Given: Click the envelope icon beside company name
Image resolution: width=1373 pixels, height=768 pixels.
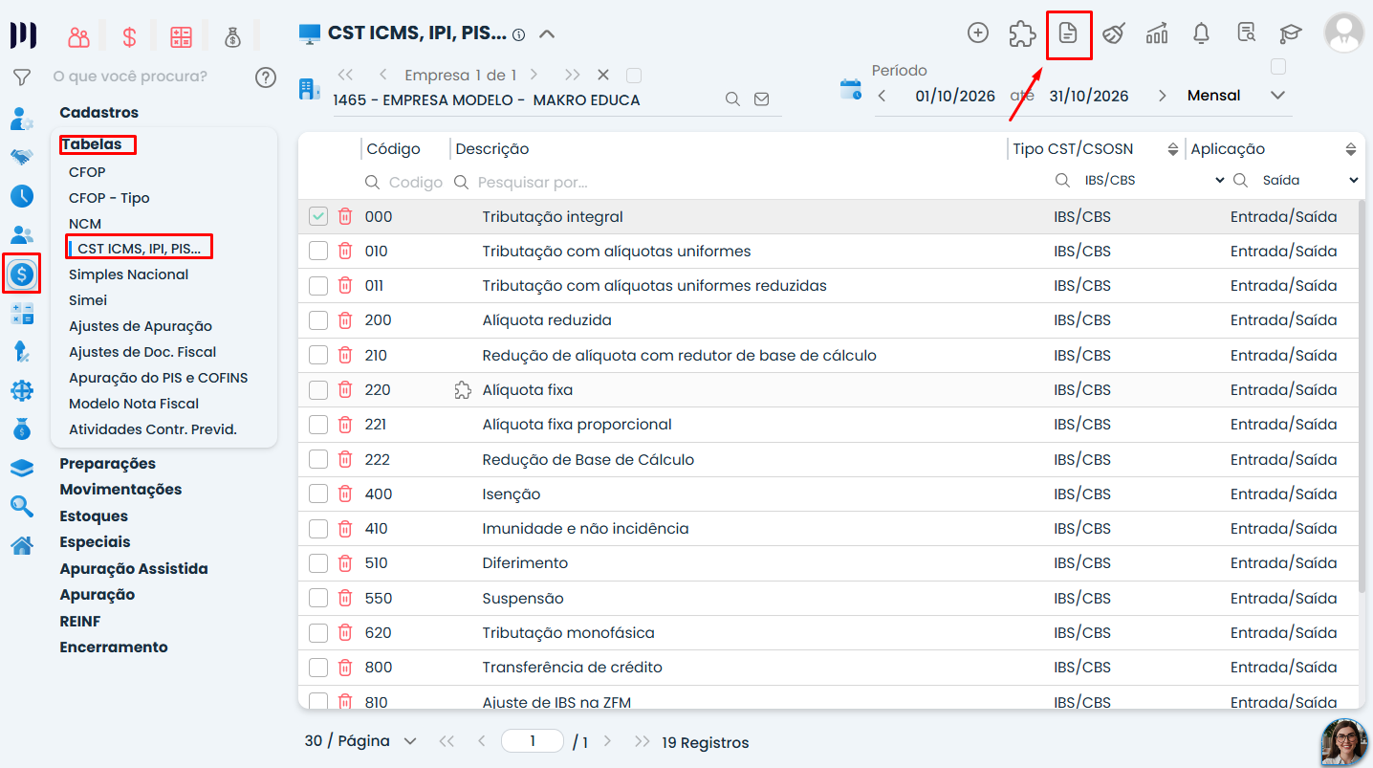Looking at the screenshot, I should pyautogui.click(x=761, y=99).
